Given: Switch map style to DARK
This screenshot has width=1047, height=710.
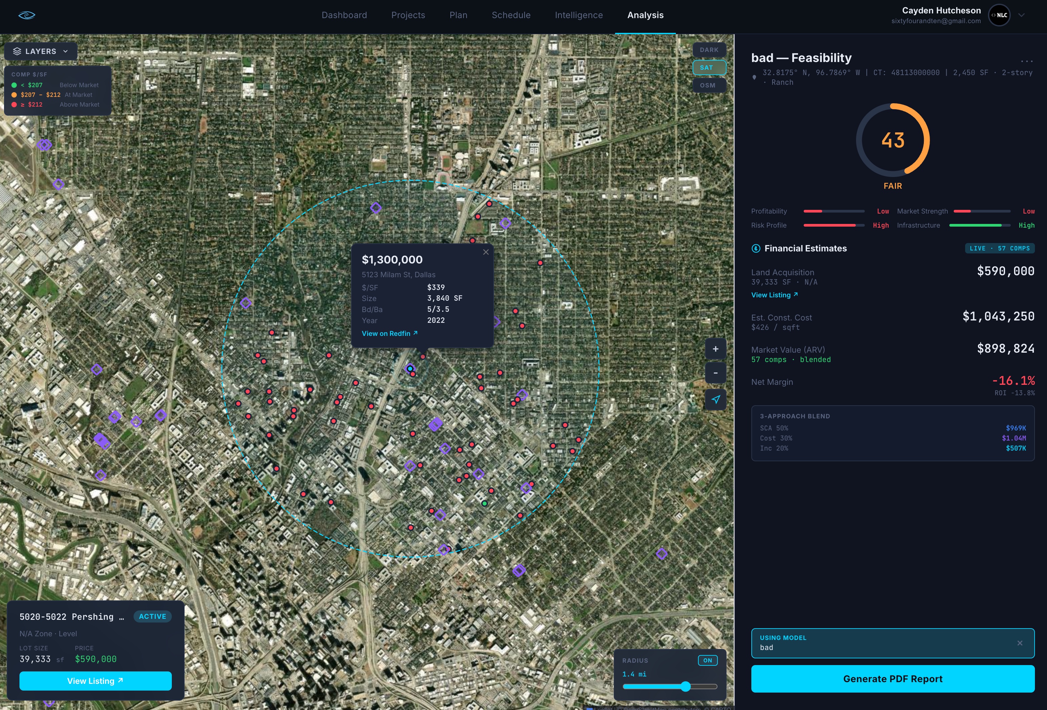Looking at the screenshot, I should pyautogui.click(x=709, y=50).
